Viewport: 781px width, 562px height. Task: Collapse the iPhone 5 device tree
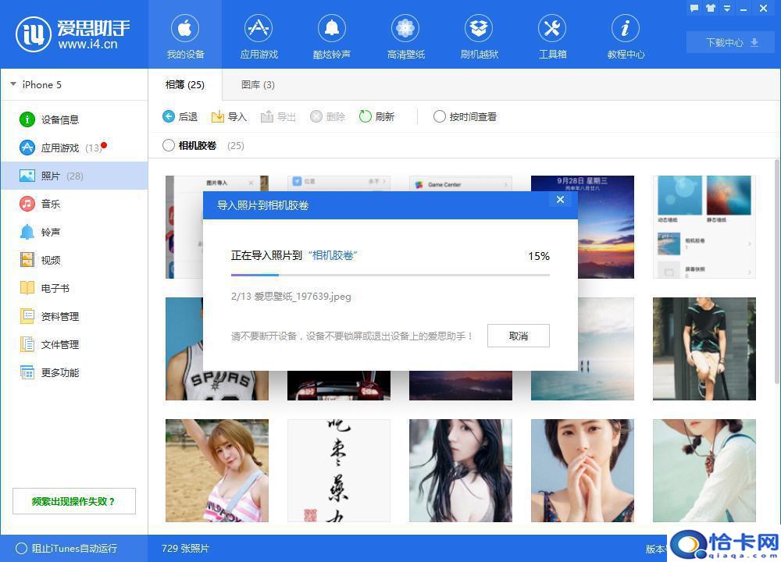[x=13, y=84]
